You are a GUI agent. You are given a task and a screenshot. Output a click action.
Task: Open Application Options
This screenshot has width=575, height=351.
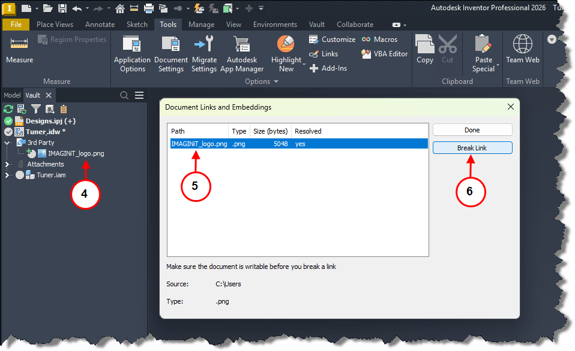[133, 54]
